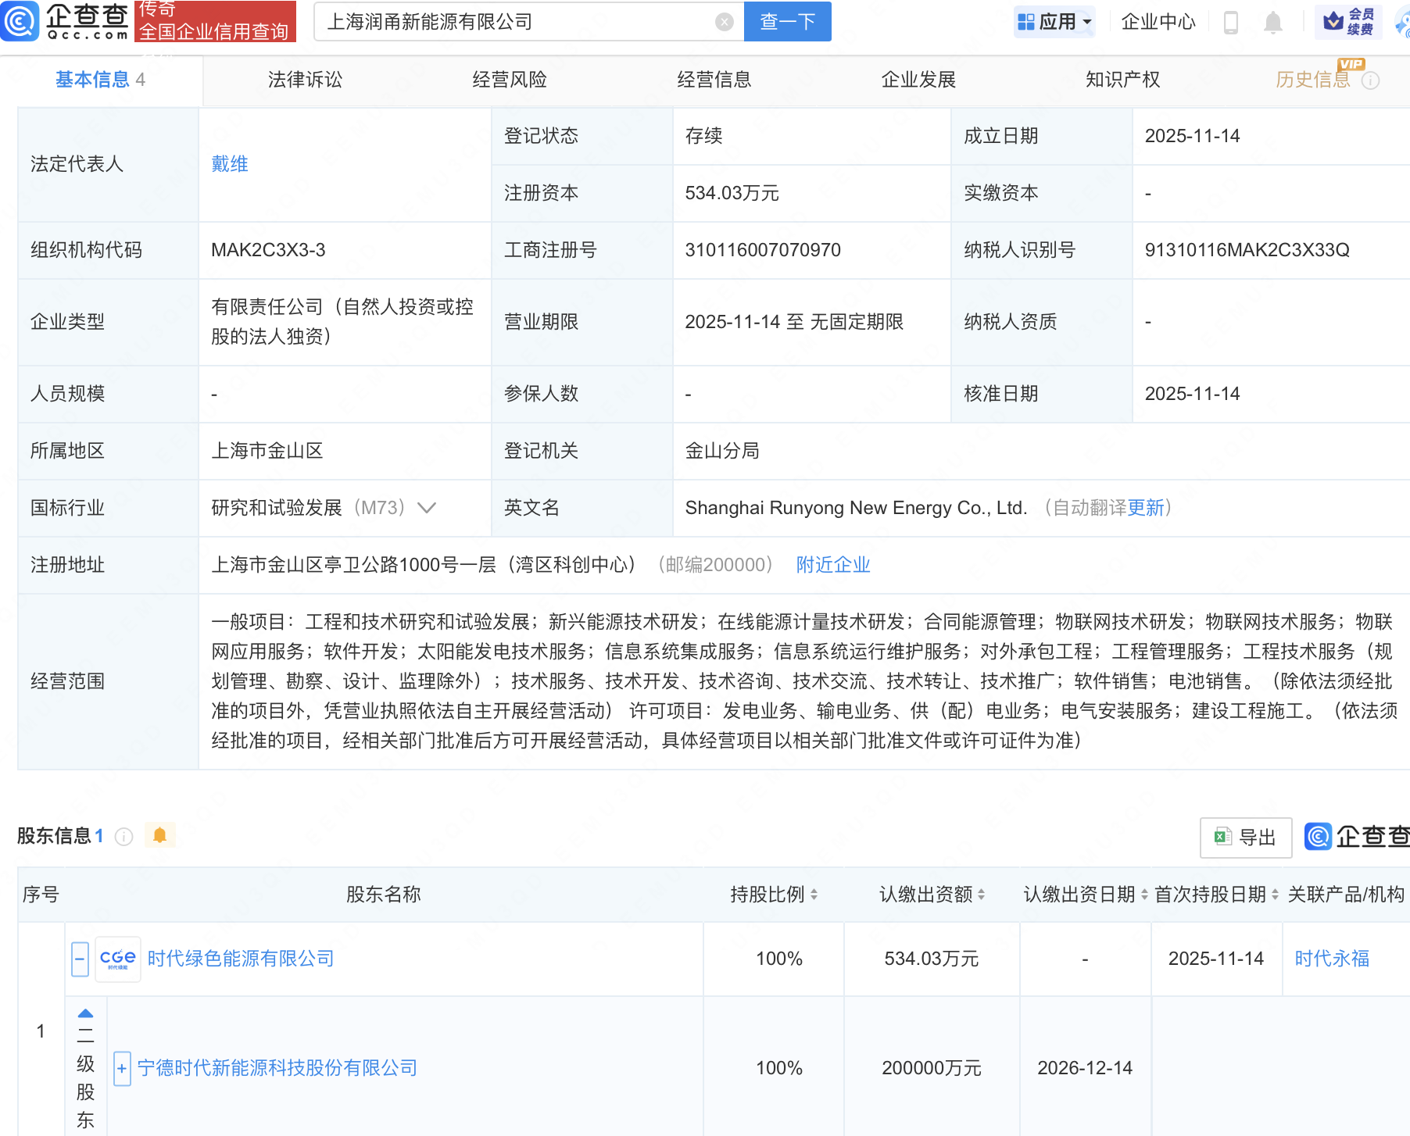Sort by 持股比例 column
This screenshot has width=1410, height=1136.
[x=814, y=895]
